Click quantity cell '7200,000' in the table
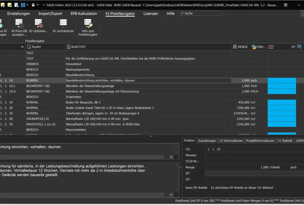The height and width of the screenshot is (205, 304). [x=241, y=108]
